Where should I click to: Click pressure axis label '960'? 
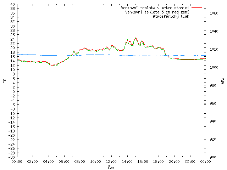tap(213, 103)
